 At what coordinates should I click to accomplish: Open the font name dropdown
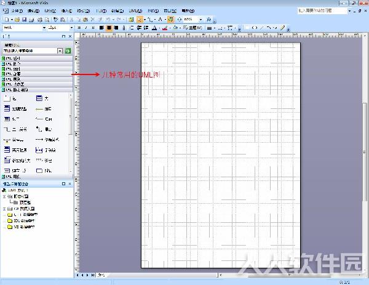[x=44, y=28]
